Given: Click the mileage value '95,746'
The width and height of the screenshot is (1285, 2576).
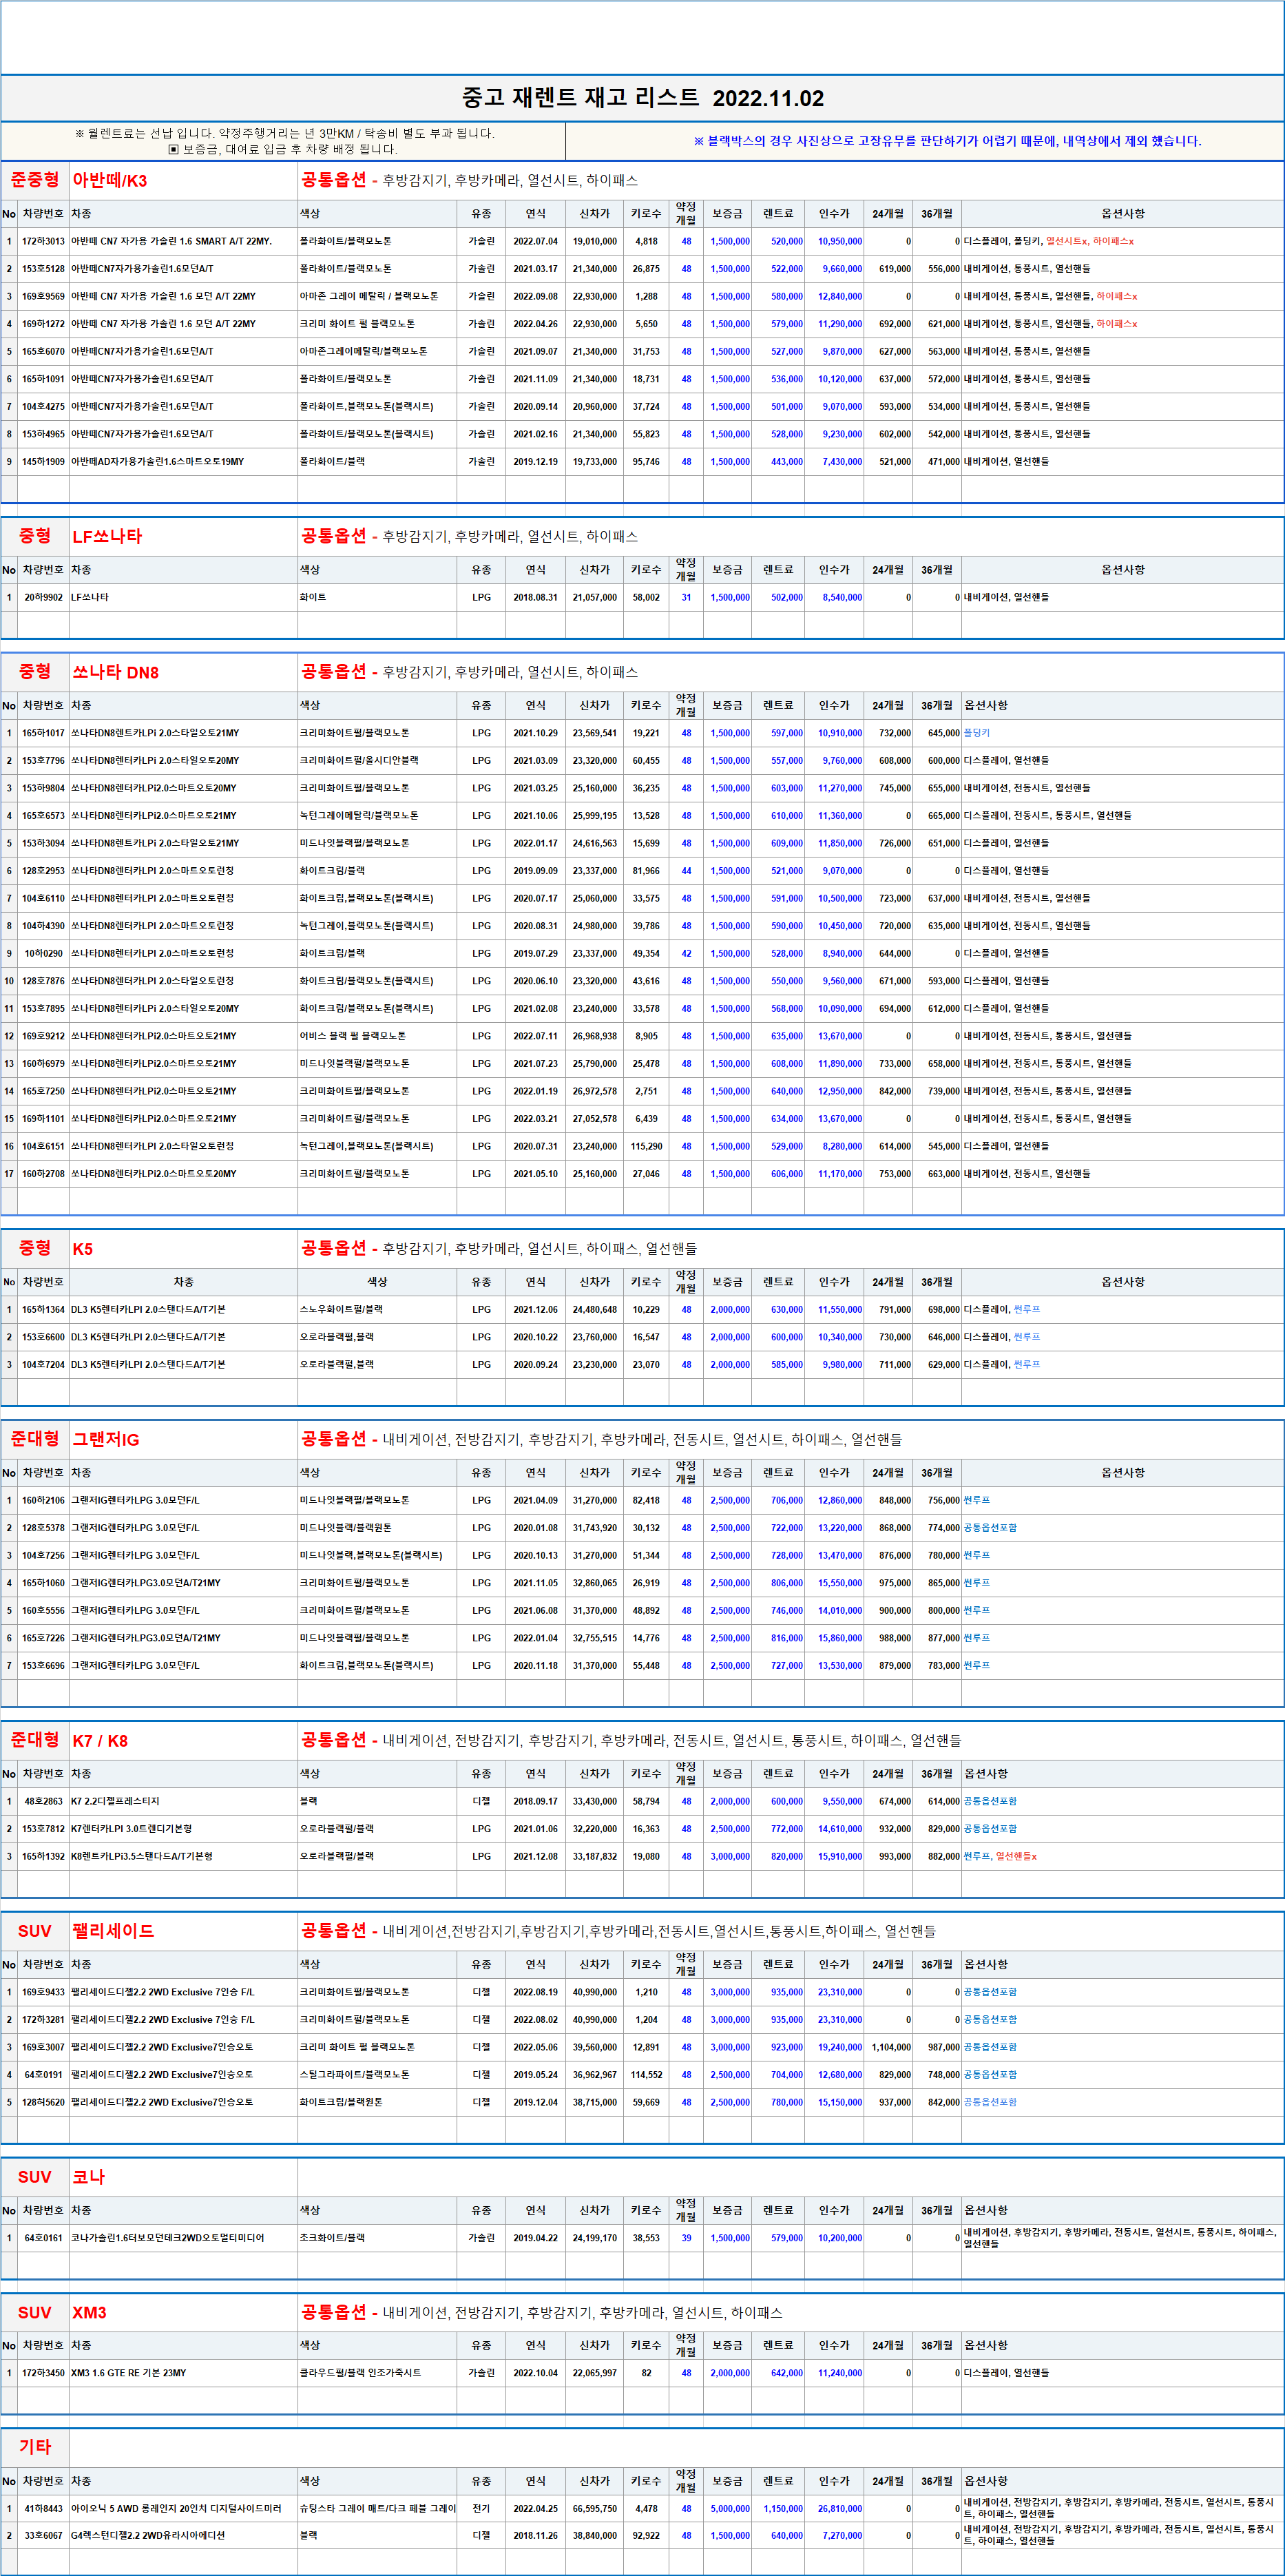Looking at the screenshot, I should coord(646,462).
